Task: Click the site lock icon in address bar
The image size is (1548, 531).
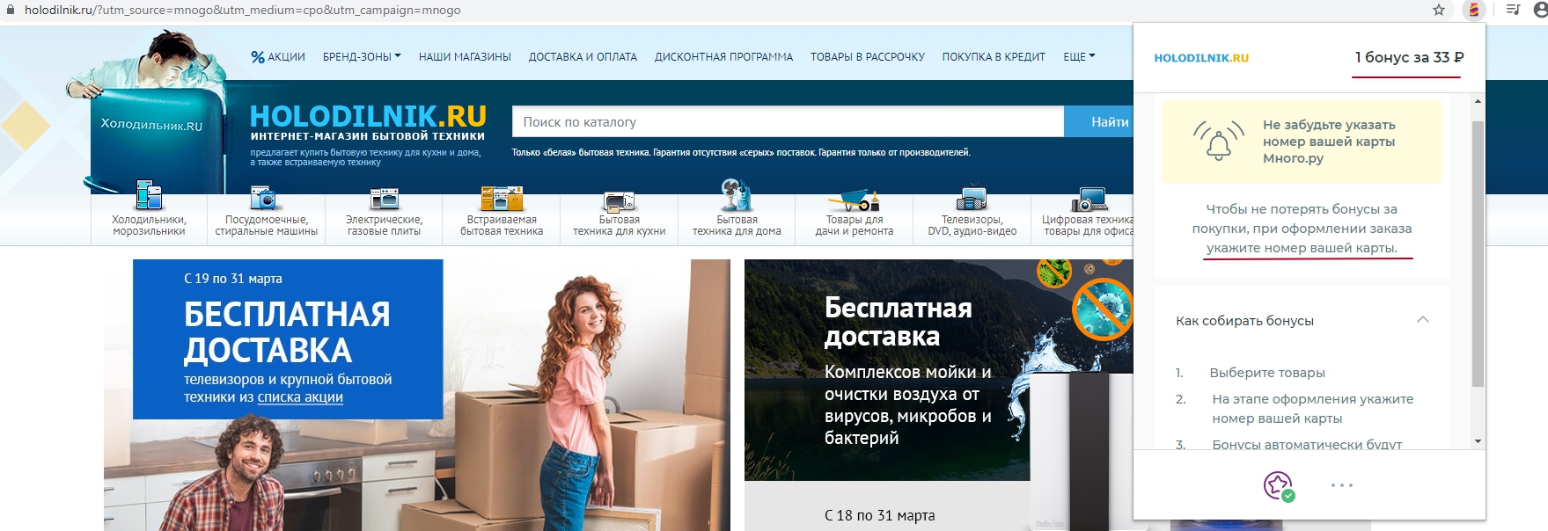Action: (11, 11)
